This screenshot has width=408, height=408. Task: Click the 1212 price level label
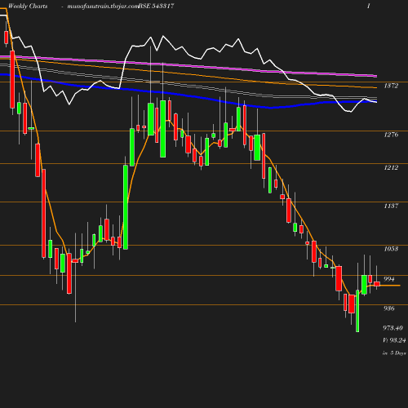[391, 167]
